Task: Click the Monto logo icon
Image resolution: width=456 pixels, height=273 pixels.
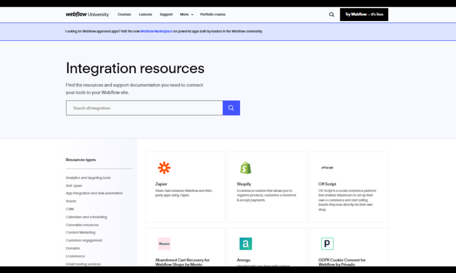Action: point(164,244)
